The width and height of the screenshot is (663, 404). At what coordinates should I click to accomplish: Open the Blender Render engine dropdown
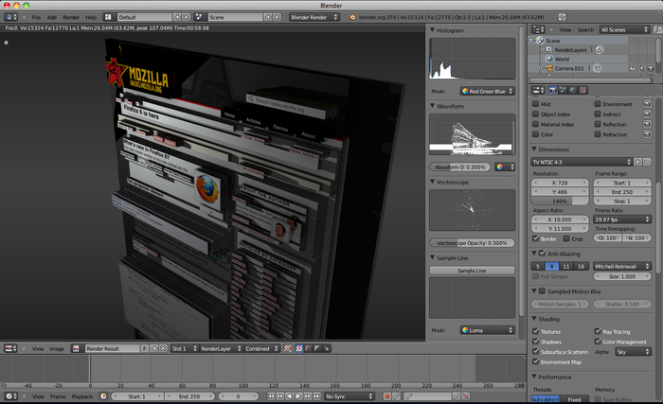click(x=314, y=17)
